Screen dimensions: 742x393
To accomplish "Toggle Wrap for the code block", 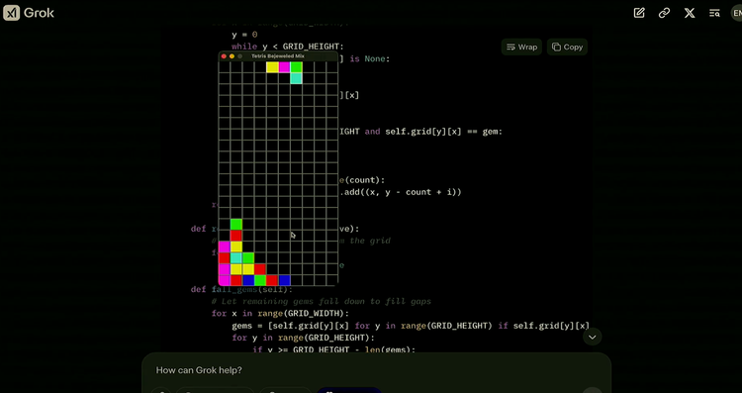I will pyautogui.click(x=521, y=47).
